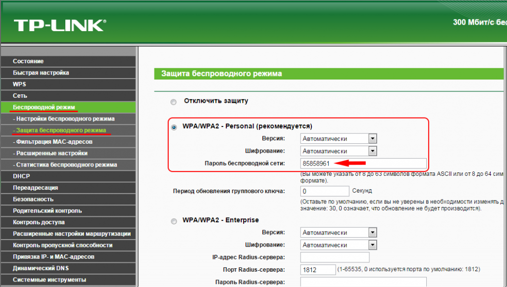This screenshot has width=507, height=287.
Task: Open Расширенные настройки маршрутизации
Action: (68, 234)
